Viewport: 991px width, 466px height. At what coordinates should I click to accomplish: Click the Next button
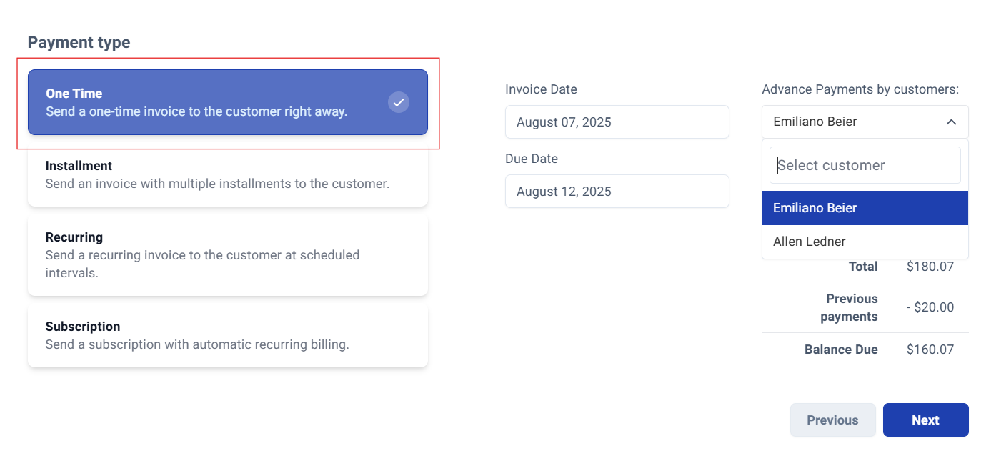click(x=925, y=420)
